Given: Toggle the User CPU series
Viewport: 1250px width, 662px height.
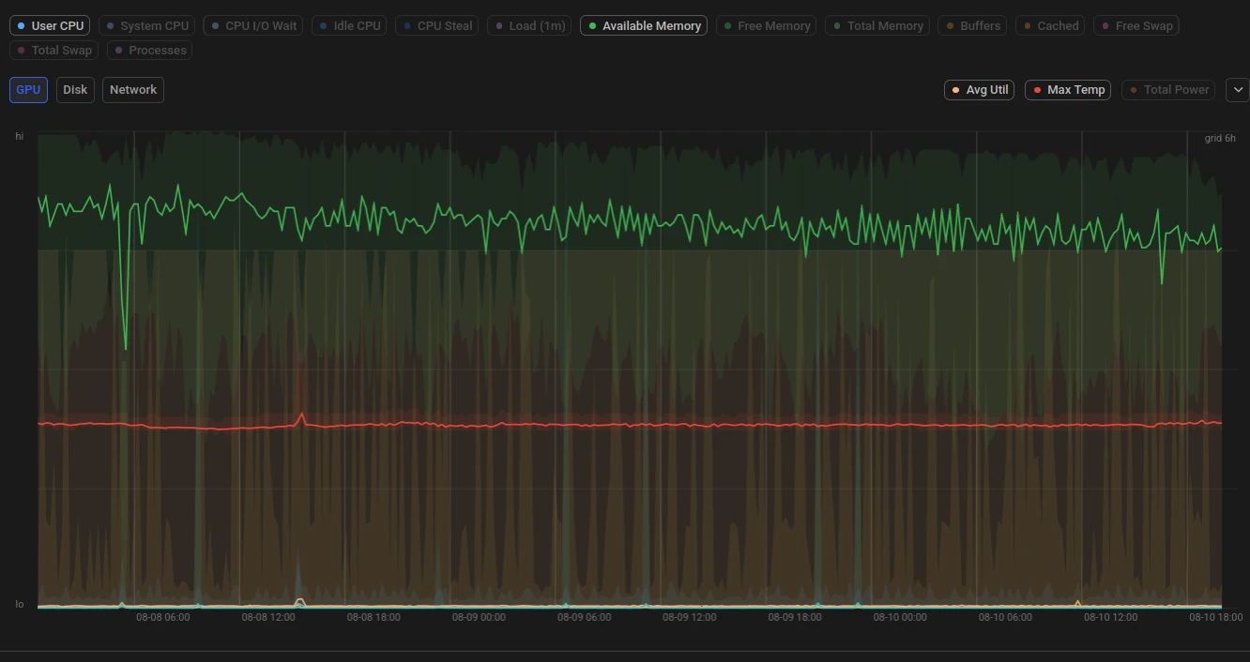Looking at the screenshot, I should 50,25.
